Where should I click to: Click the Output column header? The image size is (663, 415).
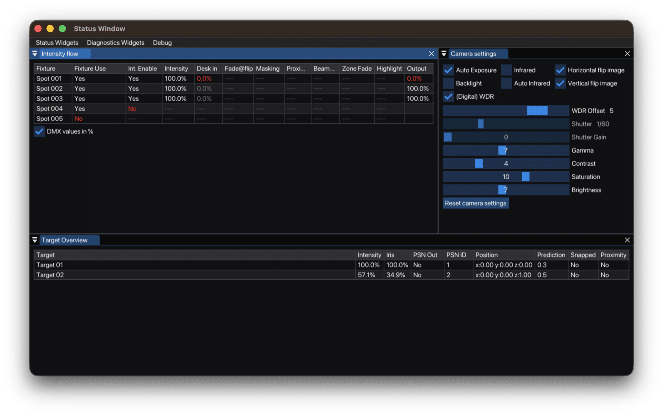point(419,68)
